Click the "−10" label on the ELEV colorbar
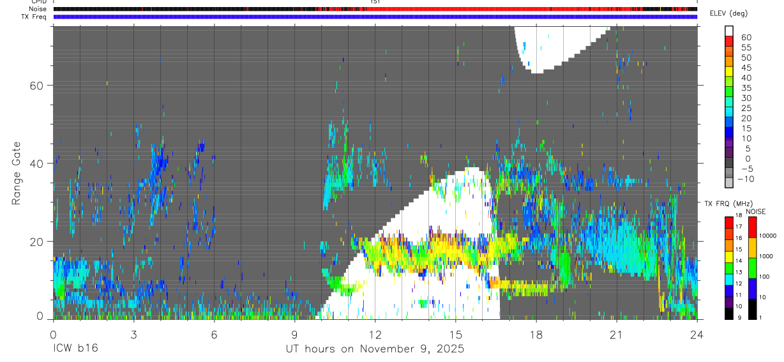The image size is (784, 362). pyautogui.click(x=744, y=179)
